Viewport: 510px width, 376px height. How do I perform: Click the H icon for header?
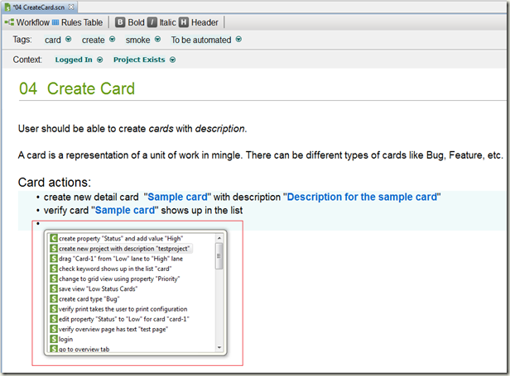(184, 22)
